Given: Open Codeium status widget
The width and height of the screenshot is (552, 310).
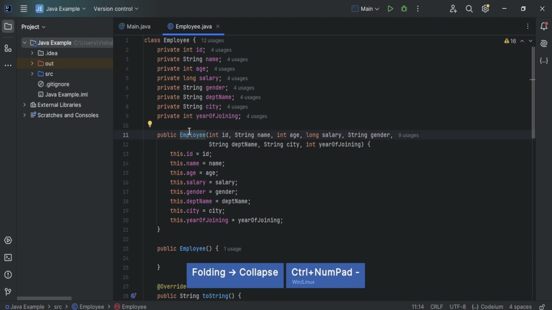Looking at the screenshot, I should tap(487, 307).
